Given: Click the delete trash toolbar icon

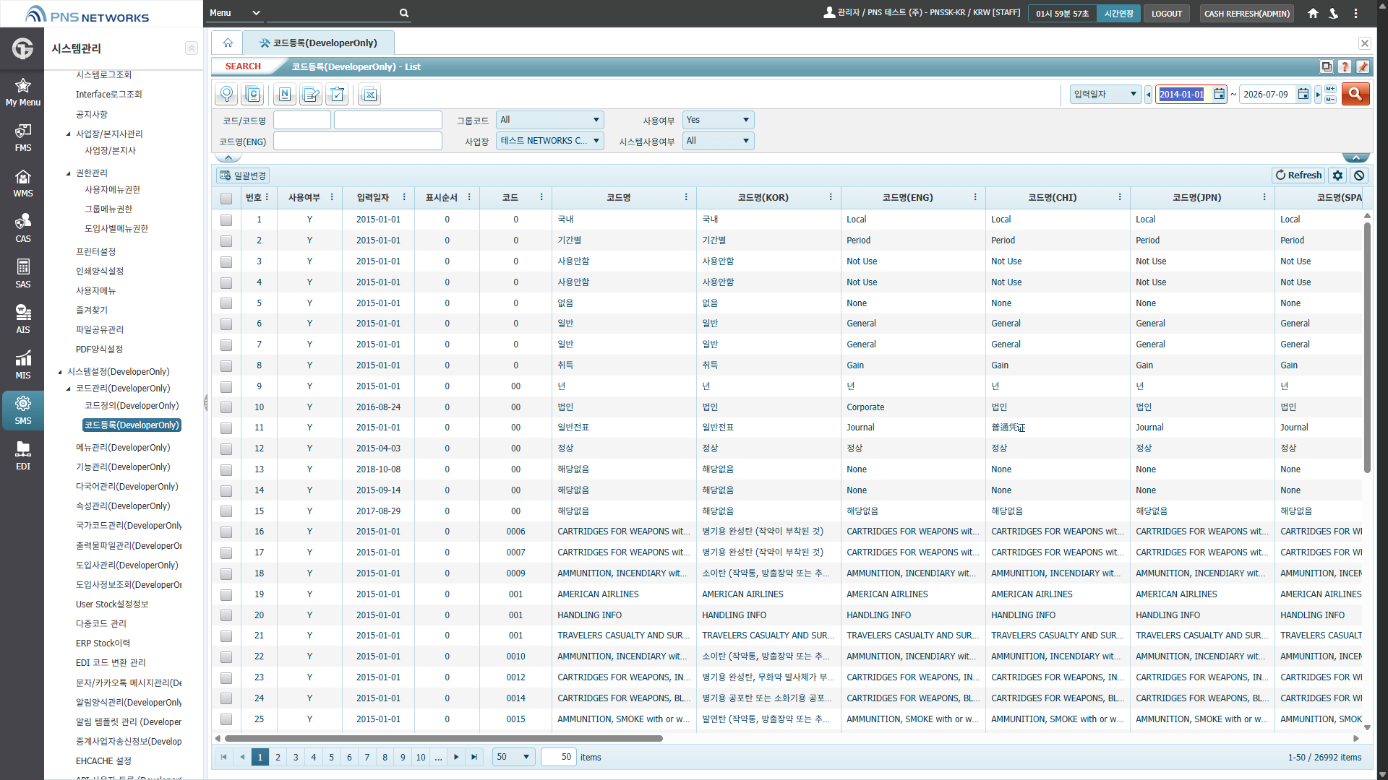Looking at the screenshot, I should [x=337, y=94].
